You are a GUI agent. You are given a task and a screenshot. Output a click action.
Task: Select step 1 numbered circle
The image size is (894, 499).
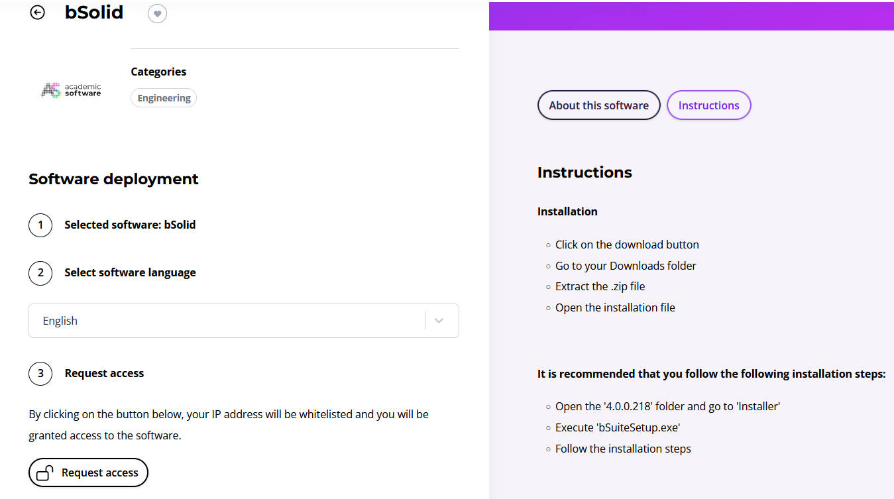click(x=40, y=225)
